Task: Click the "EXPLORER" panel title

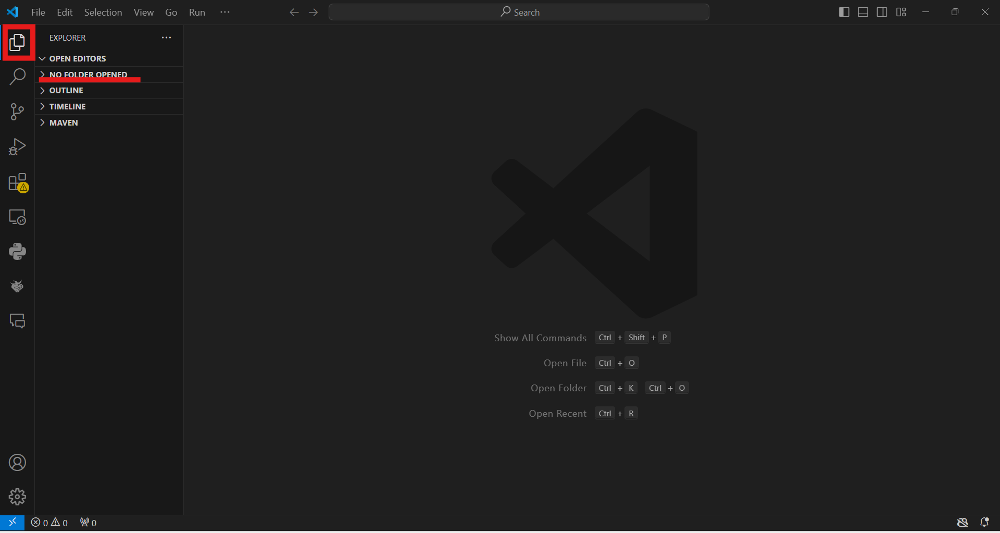Action: (68, 38)
